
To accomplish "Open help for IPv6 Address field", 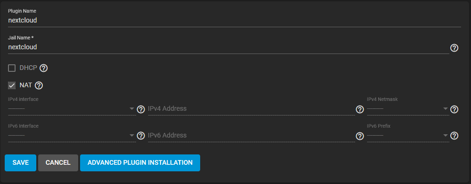I will coord(359,136).
